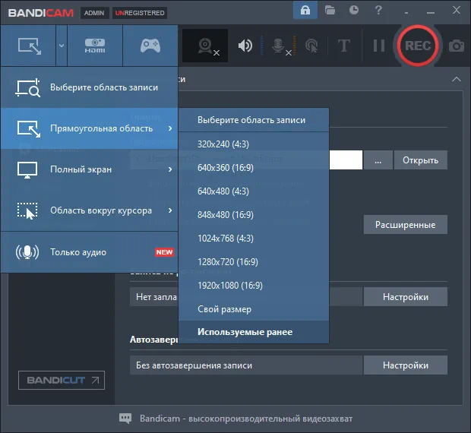Click the fullscreen monitor icon in menu

pos(27,170)
